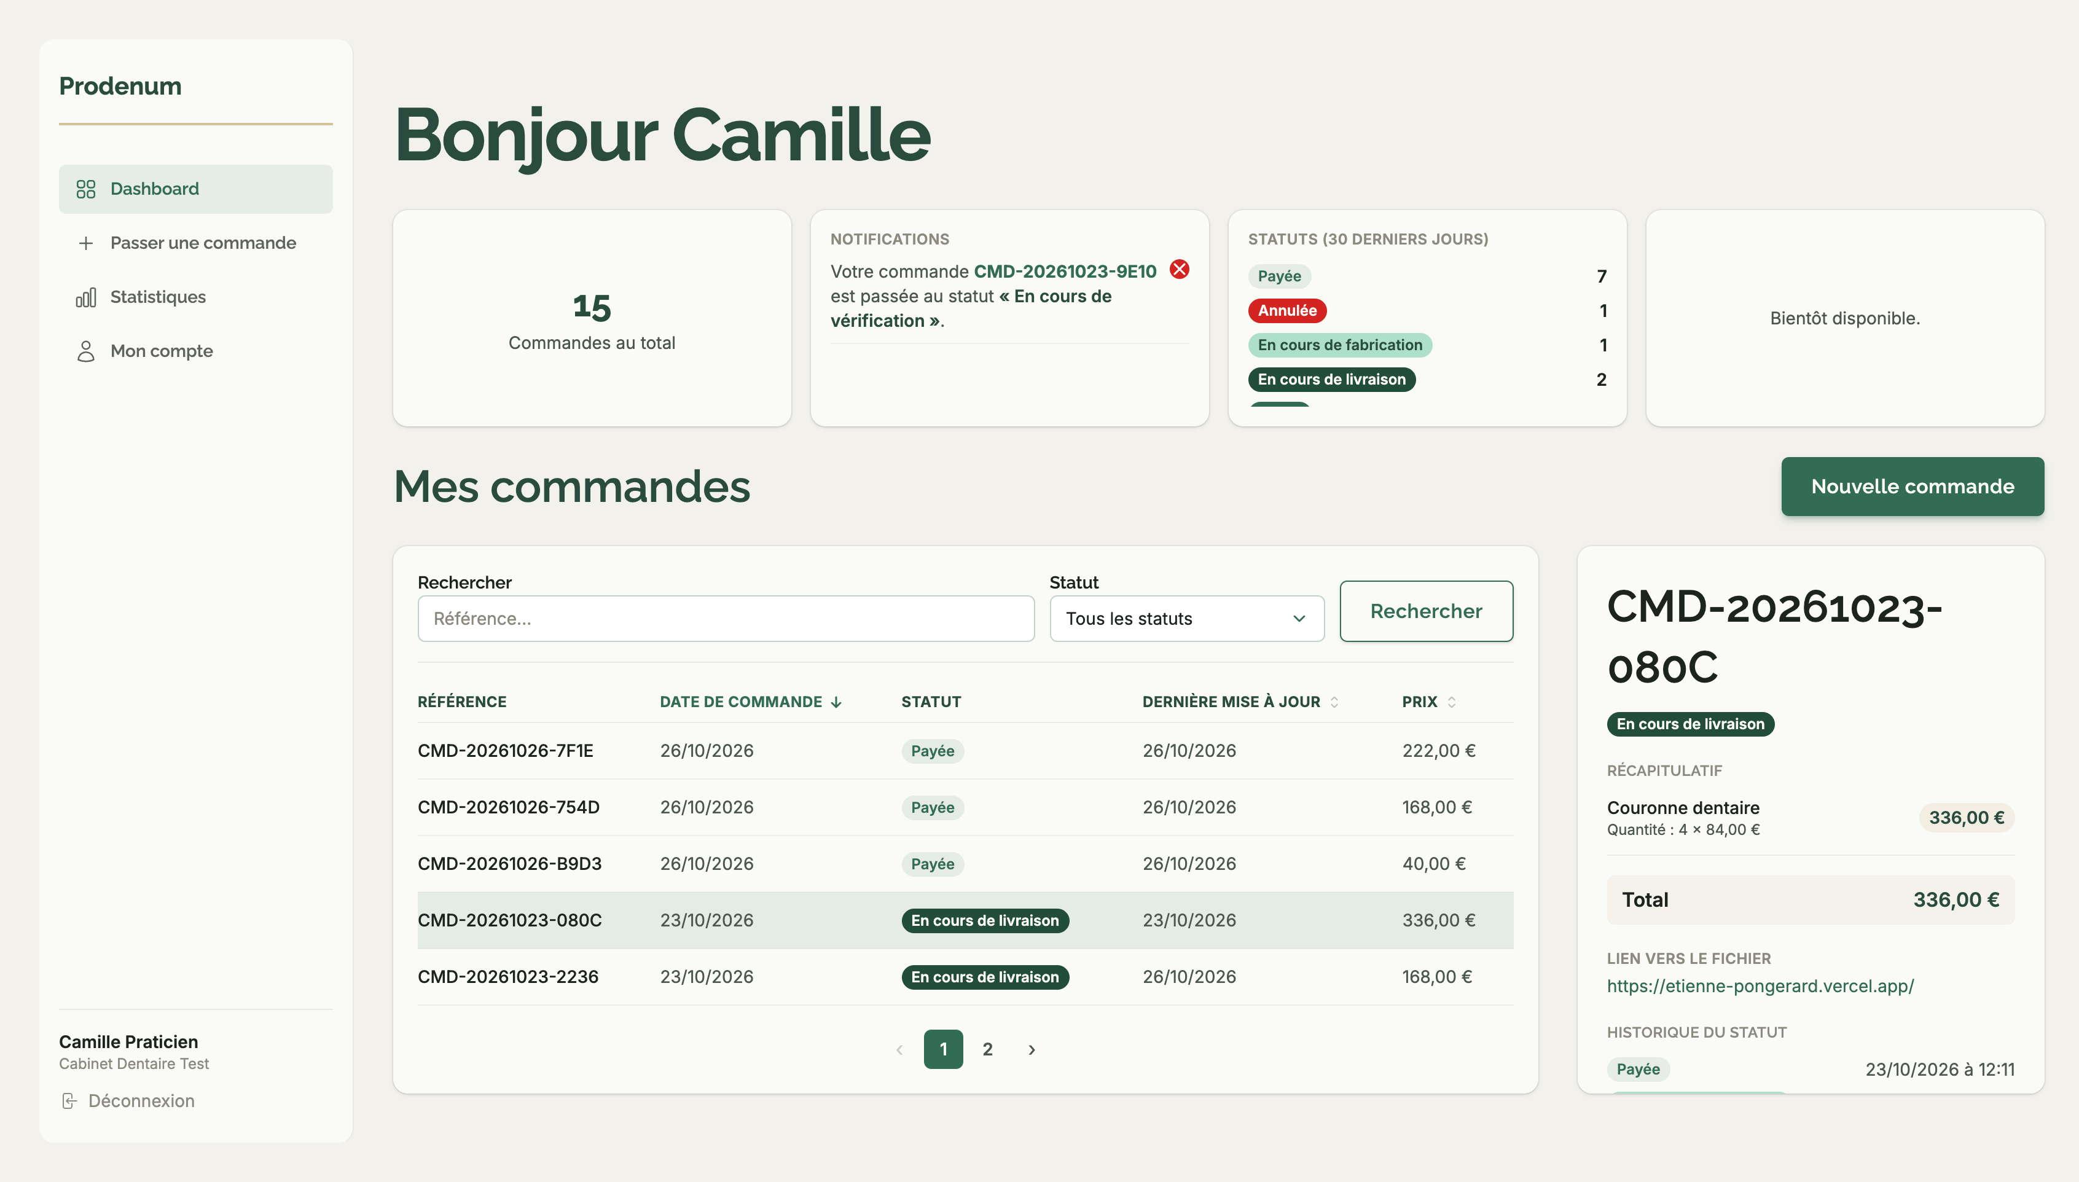Click the Référence column header
2079x1182 pixels.
click(x=462, y=702)
